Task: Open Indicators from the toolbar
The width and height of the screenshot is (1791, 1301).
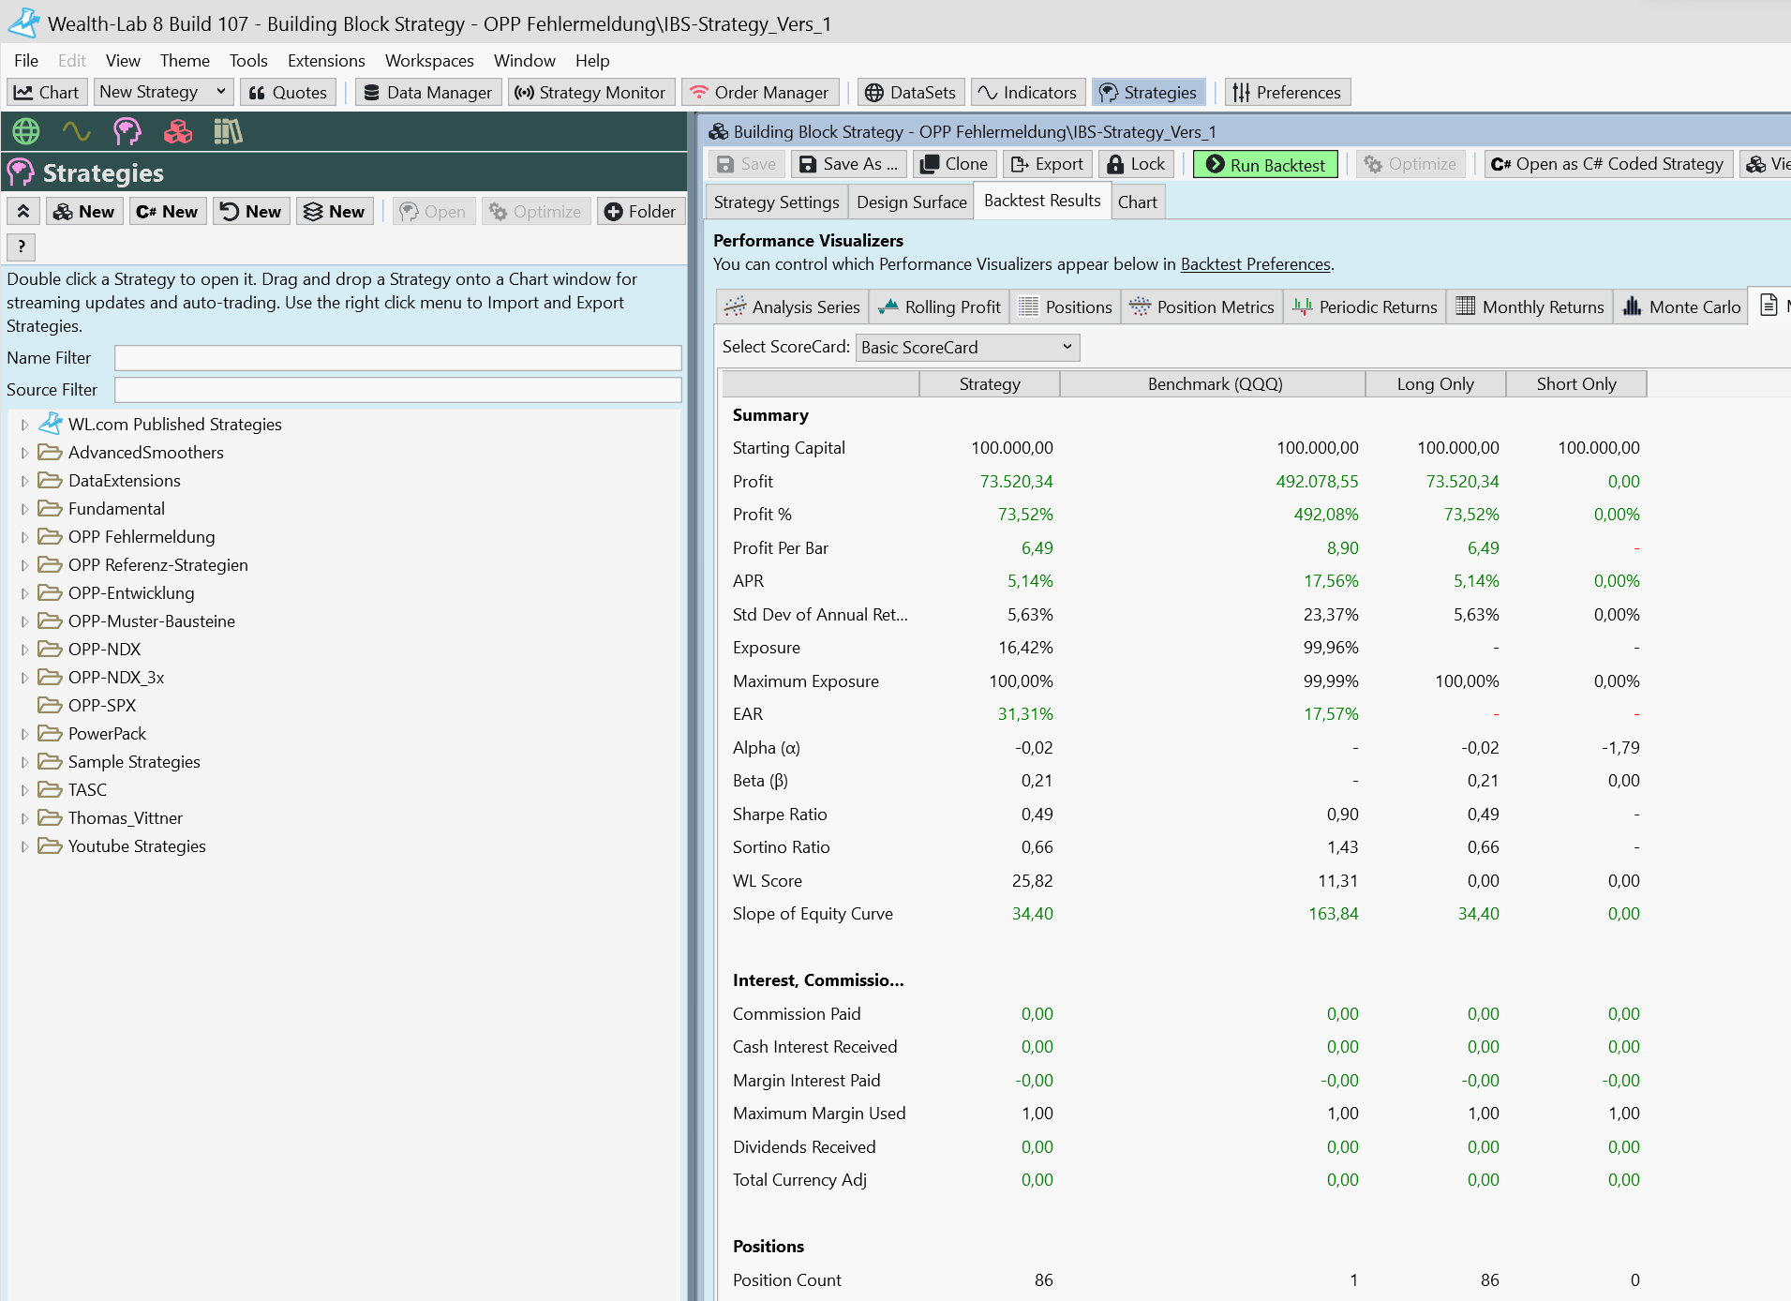Action: point(1028,92)
